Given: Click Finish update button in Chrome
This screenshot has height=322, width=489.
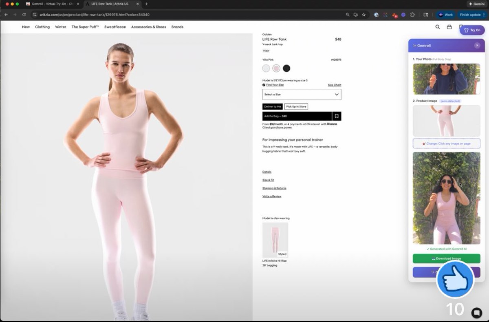Looking at the screenshot, I should click(470, 15).
